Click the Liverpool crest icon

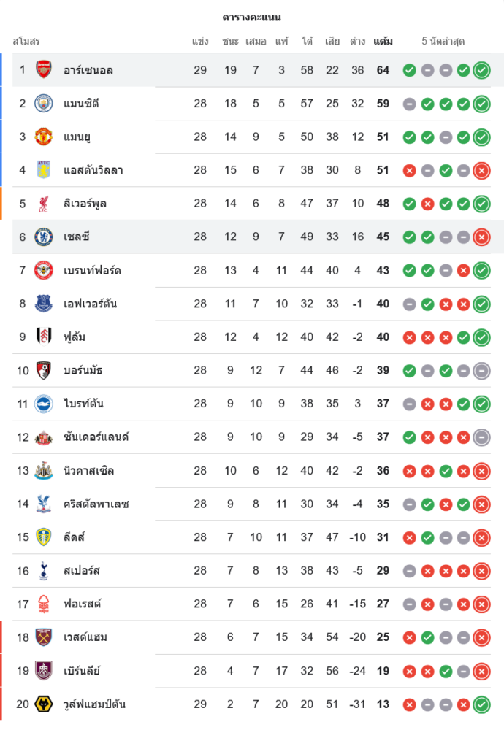44,204
